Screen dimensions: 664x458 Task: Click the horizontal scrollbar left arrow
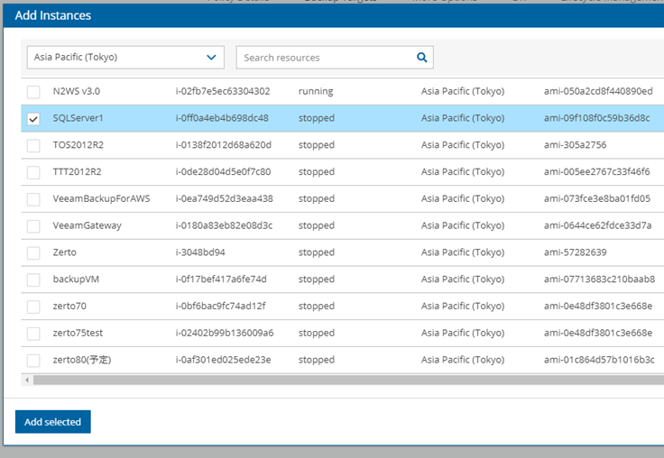[27, 380]
